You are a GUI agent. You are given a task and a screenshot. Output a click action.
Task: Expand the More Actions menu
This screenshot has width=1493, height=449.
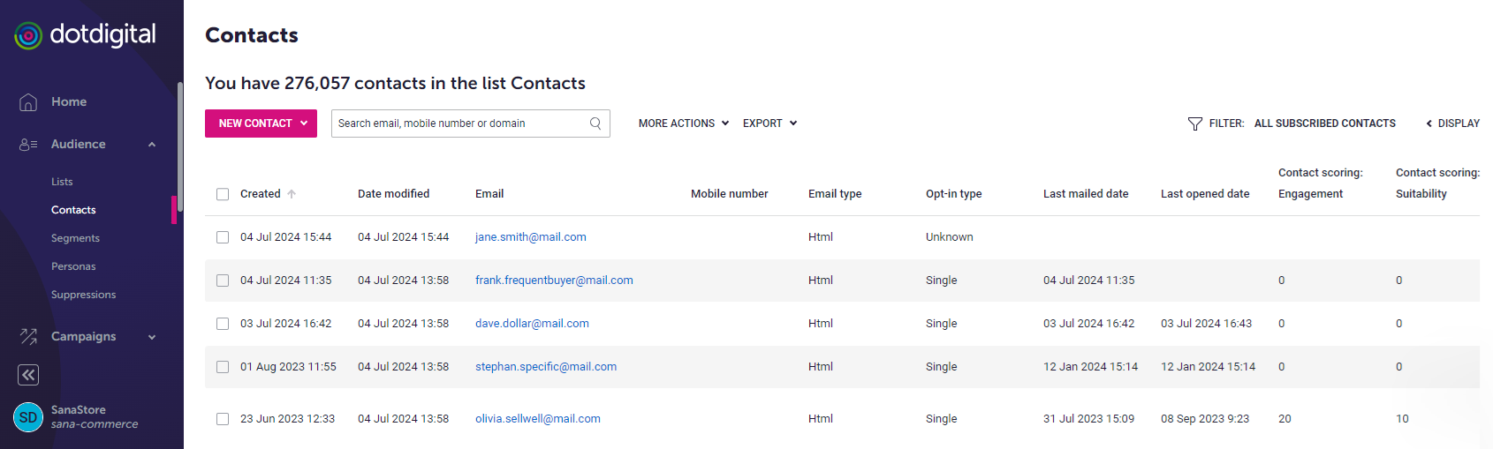pyautogui.click(x=684, y=123)
